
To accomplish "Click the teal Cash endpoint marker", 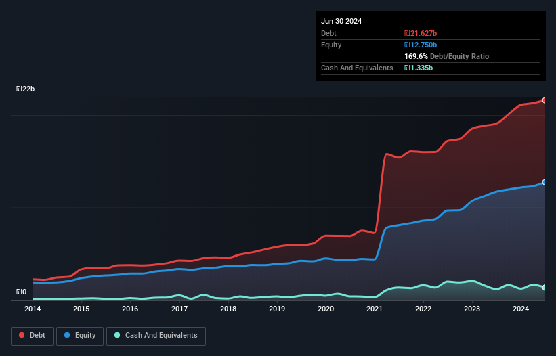I will point(544,287).
